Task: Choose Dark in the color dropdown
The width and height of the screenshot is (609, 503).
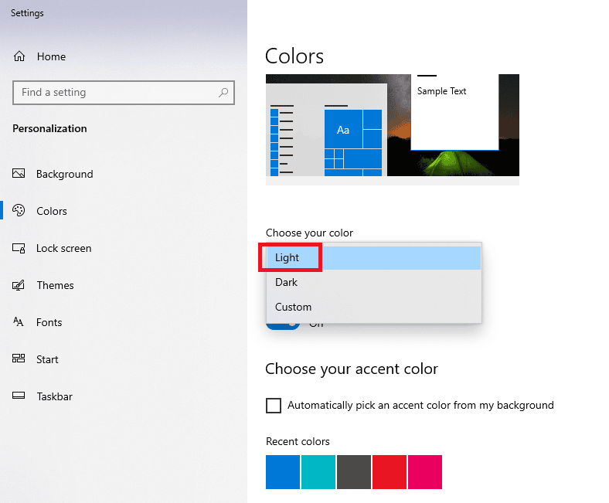Action: 373,282
